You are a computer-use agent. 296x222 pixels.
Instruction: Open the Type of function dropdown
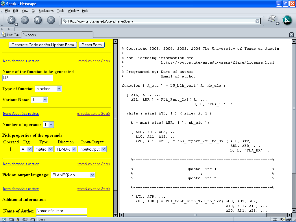pyautogui.click(x=48, y=89)
